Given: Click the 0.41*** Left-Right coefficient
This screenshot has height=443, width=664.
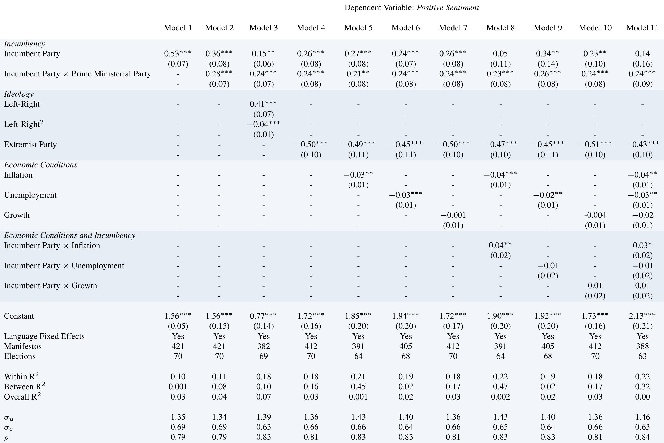Looking at the screenshot, I should click(x=263, y=104).
